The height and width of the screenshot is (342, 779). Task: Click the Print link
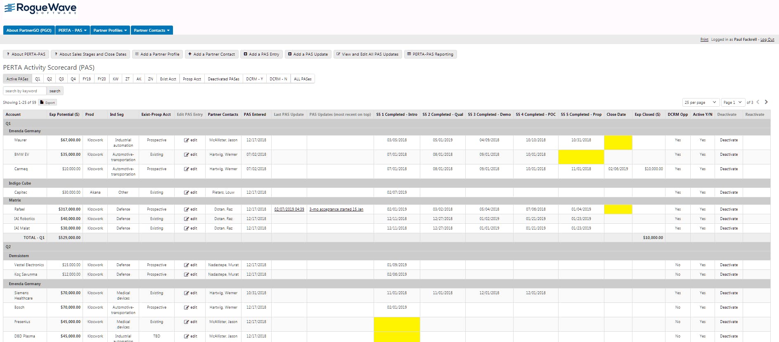click(704, 40)
